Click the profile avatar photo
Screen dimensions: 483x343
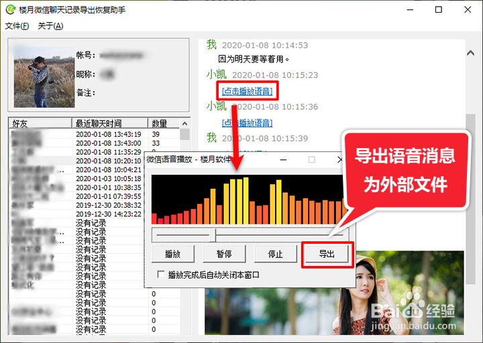coord(44,77)
